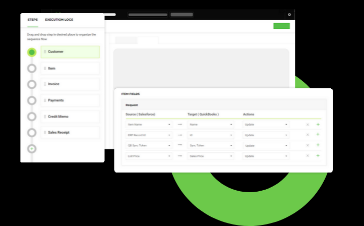Add a row after List Price mapping

pos(318,155)
